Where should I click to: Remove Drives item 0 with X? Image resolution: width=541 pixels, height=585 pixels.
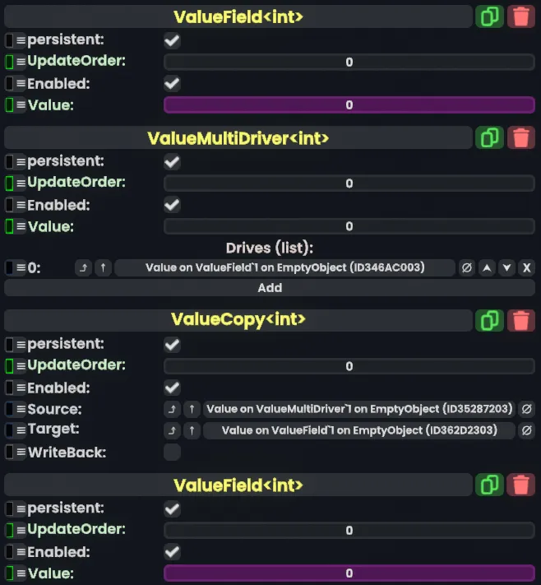[x=527, y=267]
